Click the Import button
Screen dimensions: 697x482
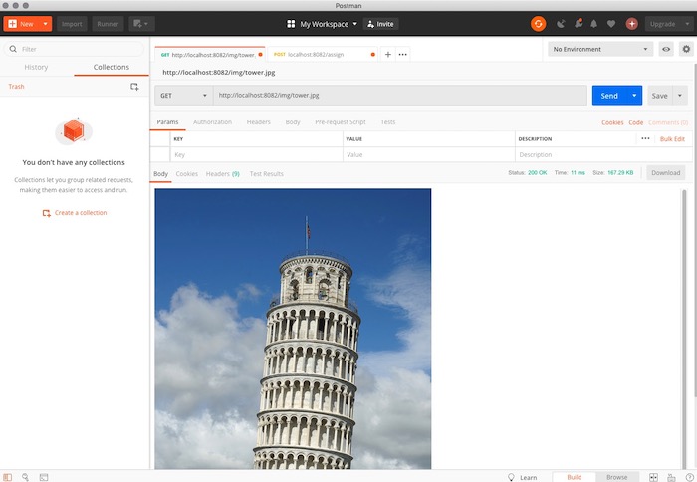(x=72, y=24)
